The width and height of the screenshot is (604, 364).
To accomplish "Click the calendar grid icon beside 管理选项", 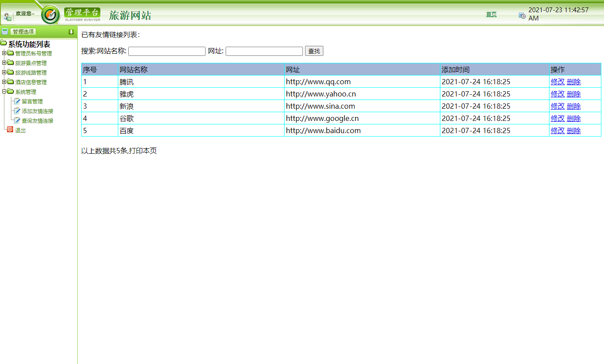I will (5, 31).
